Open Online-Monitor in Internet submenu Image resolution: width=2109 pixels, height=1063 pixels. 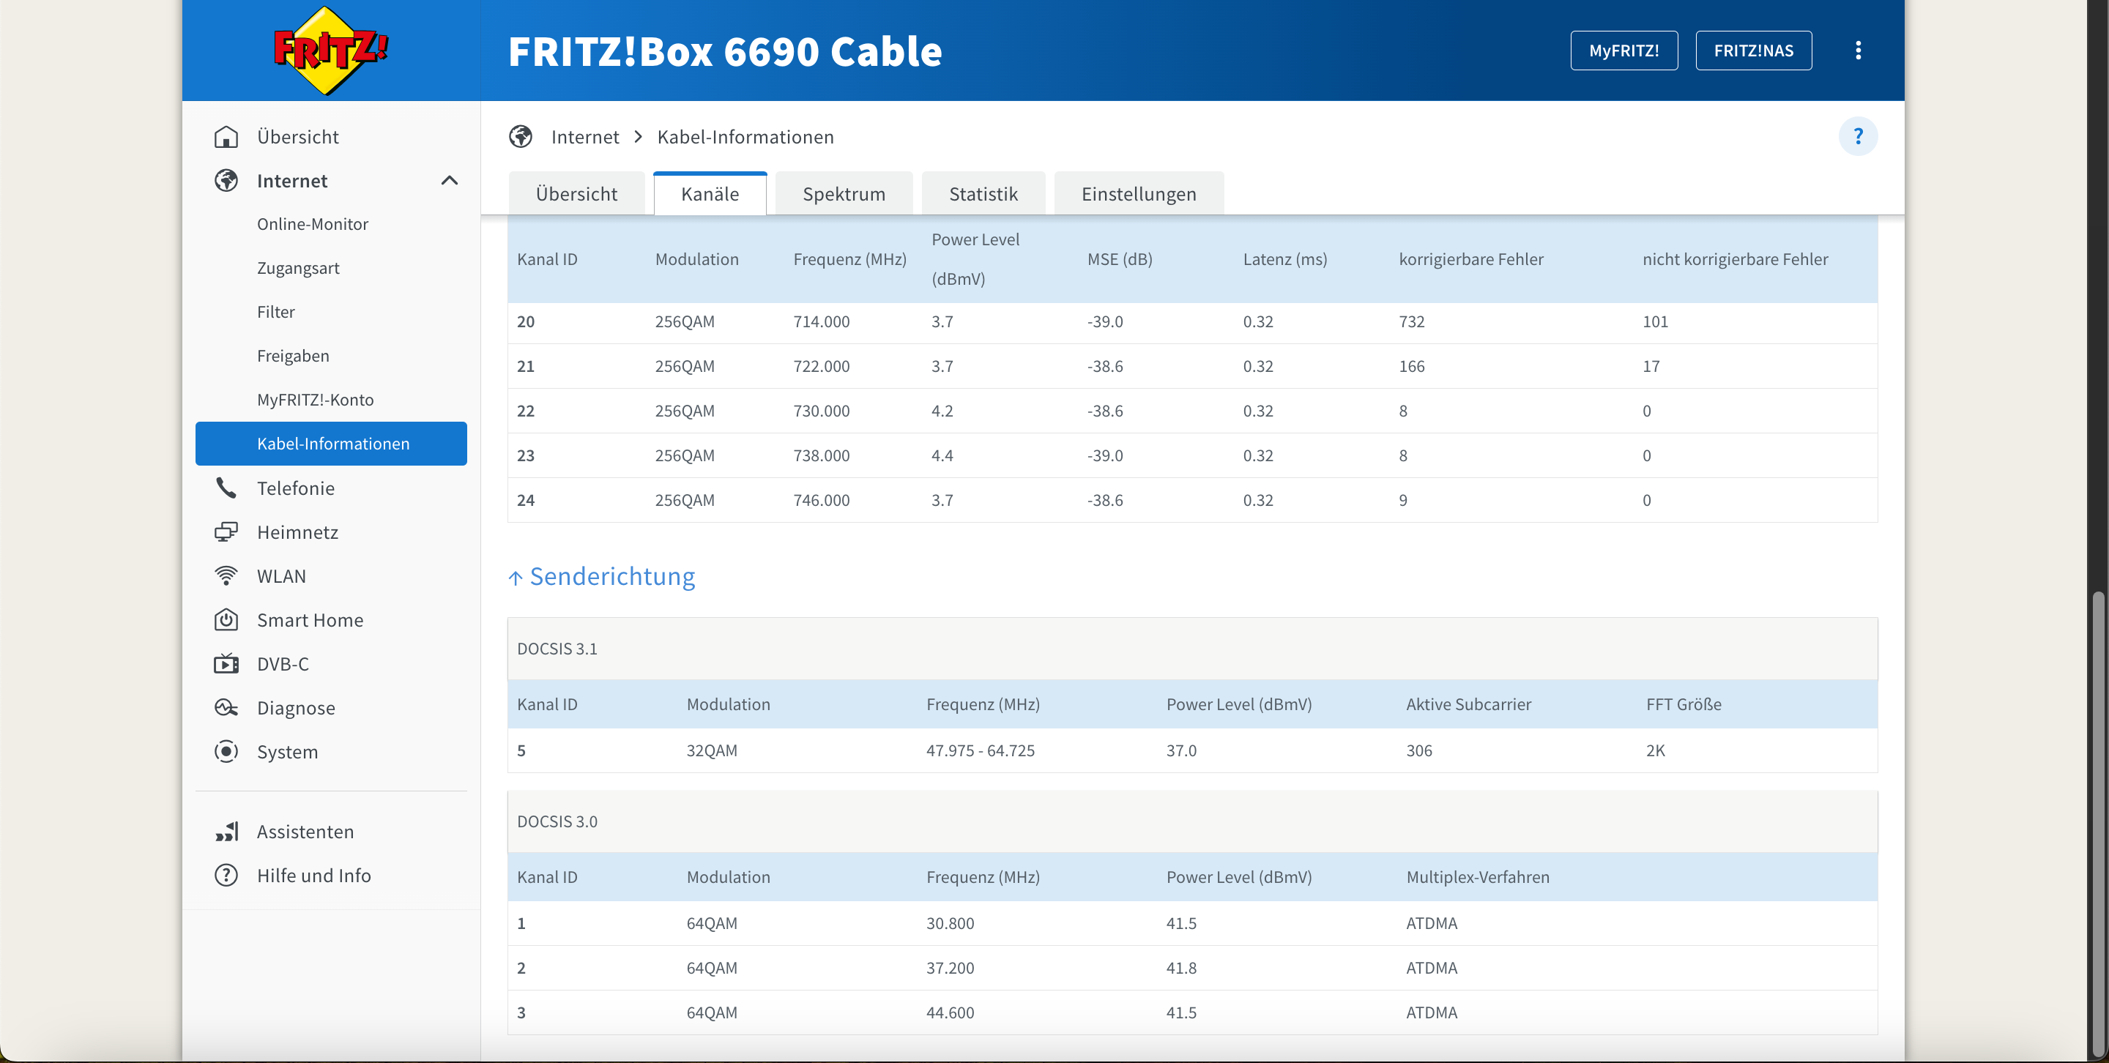point(312,224)
